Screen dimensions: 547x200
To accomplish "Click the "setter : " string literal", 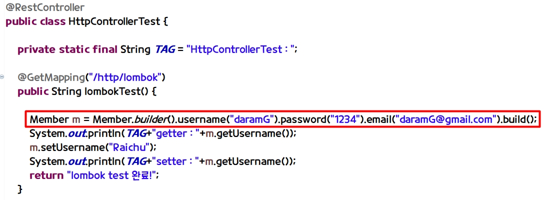I will [175, 161].
